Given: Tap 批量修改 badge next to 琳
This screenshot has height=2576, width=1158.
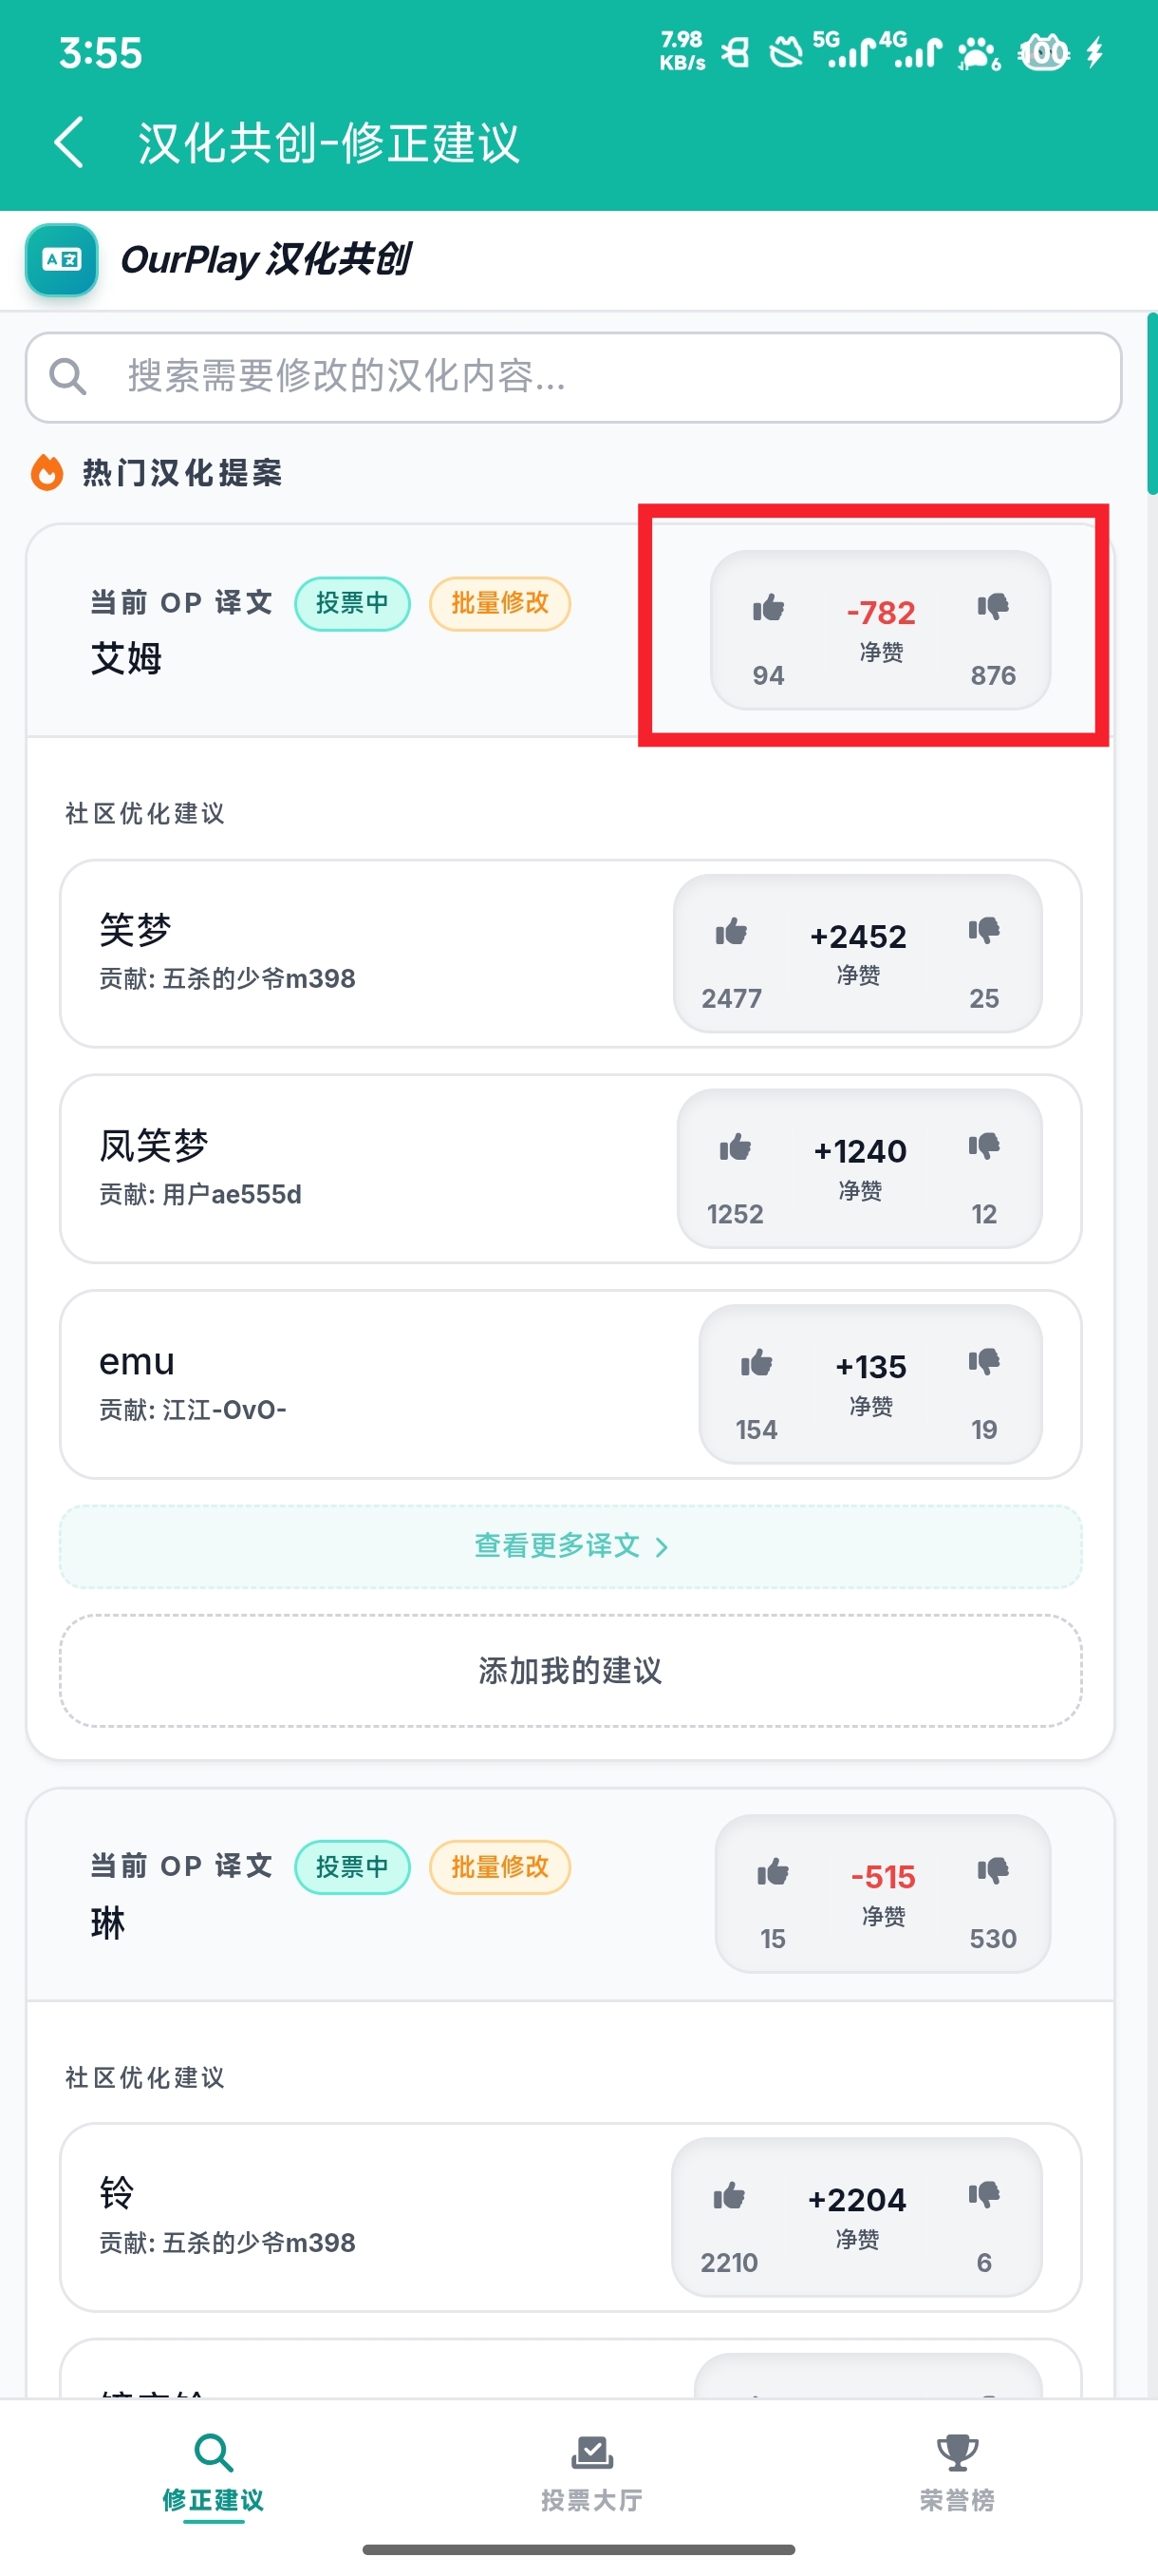Looking at the screenshot, I should tap(499, 1867).
